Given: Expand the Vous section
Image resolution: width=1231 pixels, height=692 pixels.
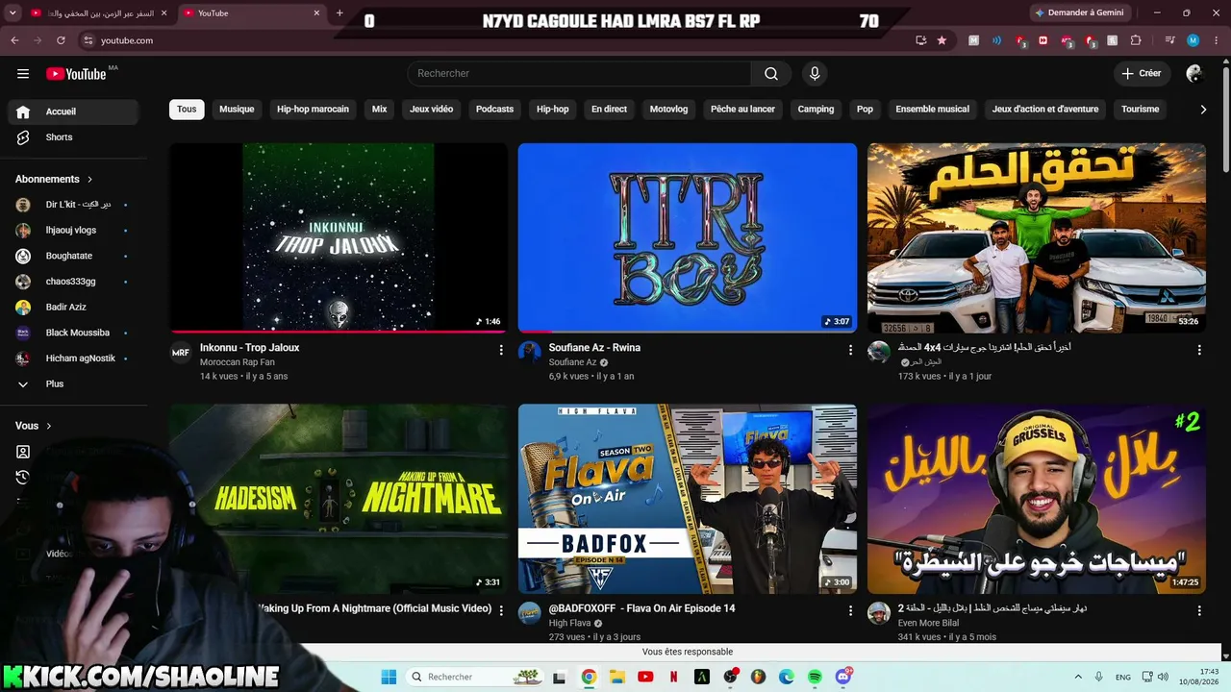Looking at the screenshot, I should pyautogui.click(x=34, y=426).
